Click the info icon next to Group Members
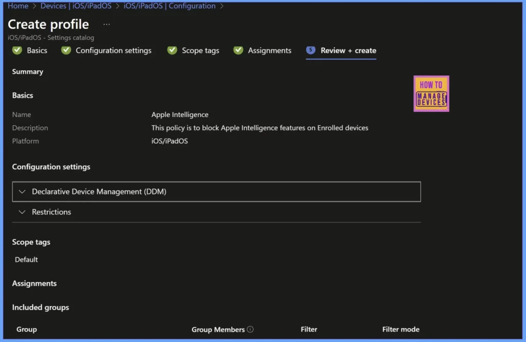Viewport: 526px width, 342px height. (x=250, y=329)
